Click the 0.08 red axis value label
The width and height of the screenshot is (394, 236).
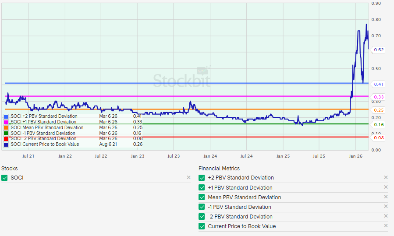379,138
